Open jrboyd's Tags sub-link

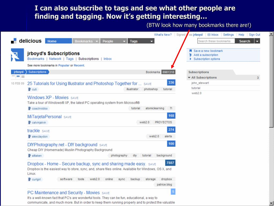(70, 59)
